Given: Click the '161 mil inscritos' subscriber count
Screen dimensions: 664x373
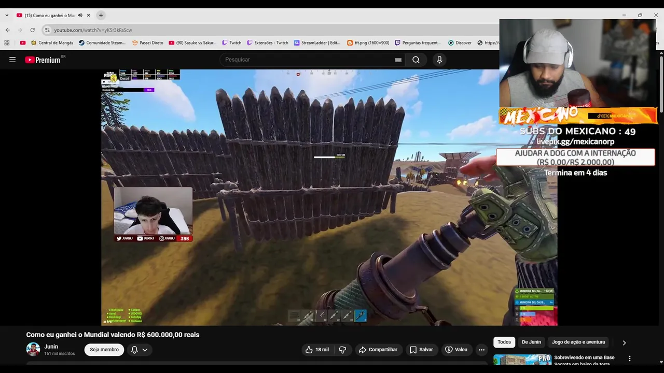Looking at the screenshot, I should pos(60,354).
